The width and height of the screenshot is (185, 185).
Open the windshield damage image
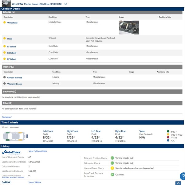[x=129, y=27]
